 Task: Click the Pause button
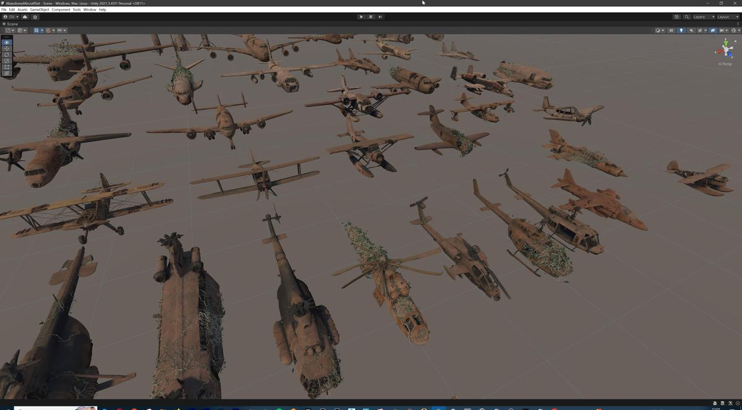[370, 17]
